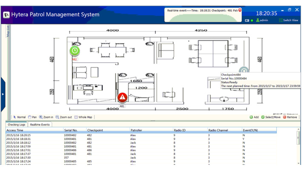Select the Checking Logs tab

click(17, 125)
